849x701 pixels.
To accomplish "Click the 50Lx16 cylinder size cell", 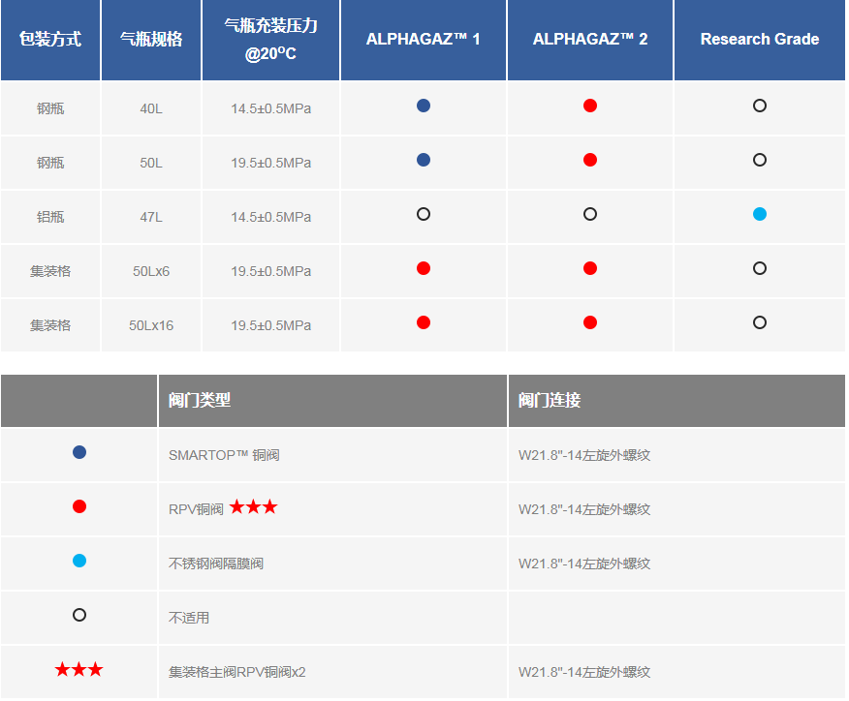I will pos(151,325).
